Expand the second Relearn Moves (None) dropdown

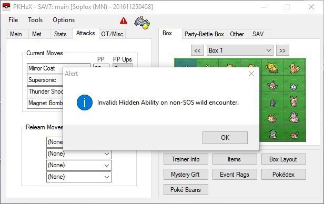79,154
